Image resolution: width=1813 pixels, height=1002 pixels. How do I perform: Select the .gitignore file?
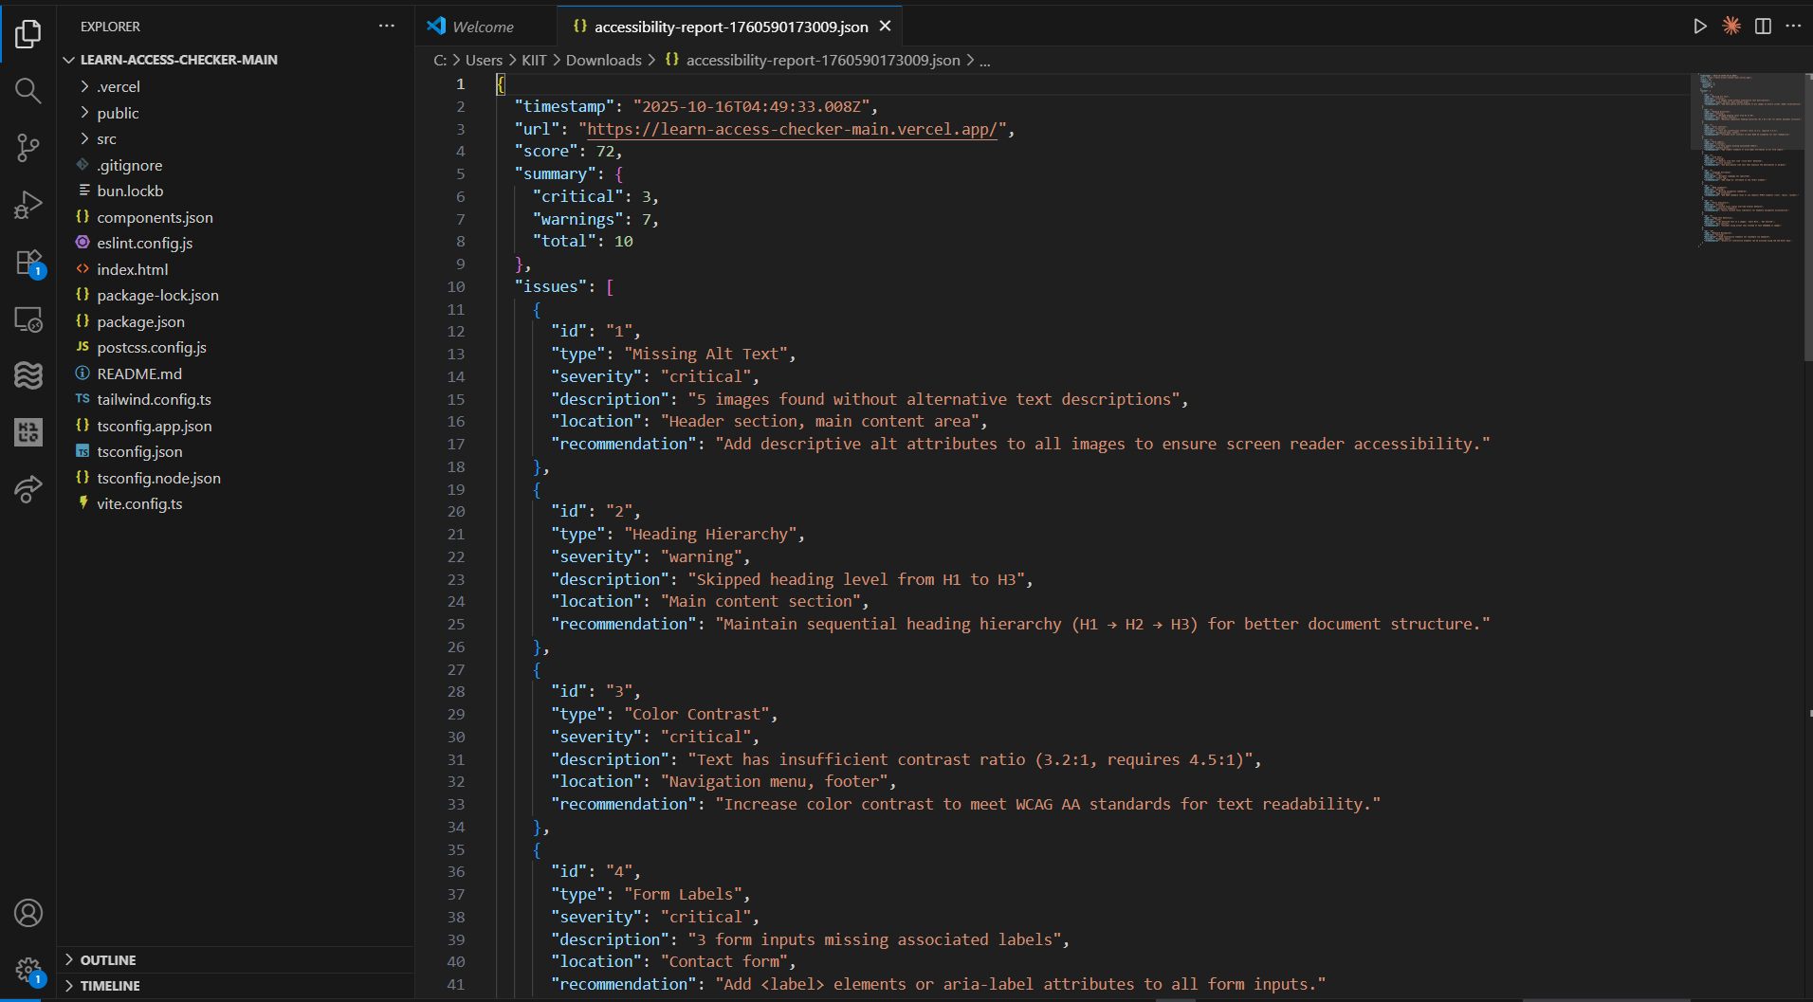tap(235, 165)
